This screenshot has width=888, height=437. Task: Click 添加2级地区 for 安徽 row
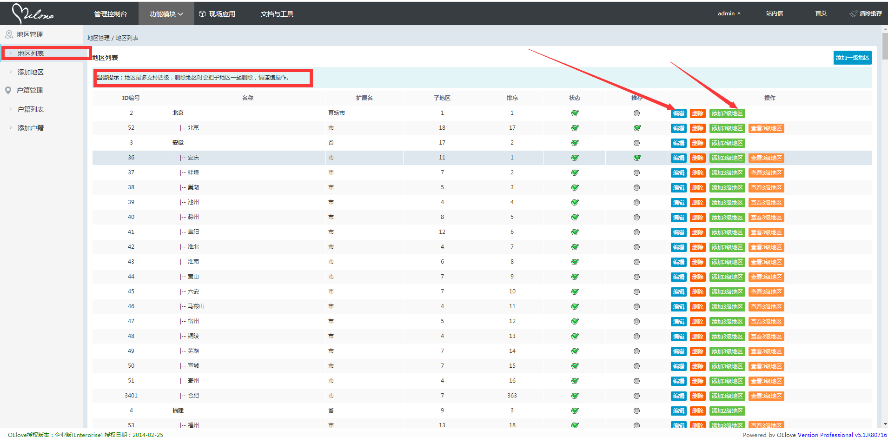[x=727, y=143]
